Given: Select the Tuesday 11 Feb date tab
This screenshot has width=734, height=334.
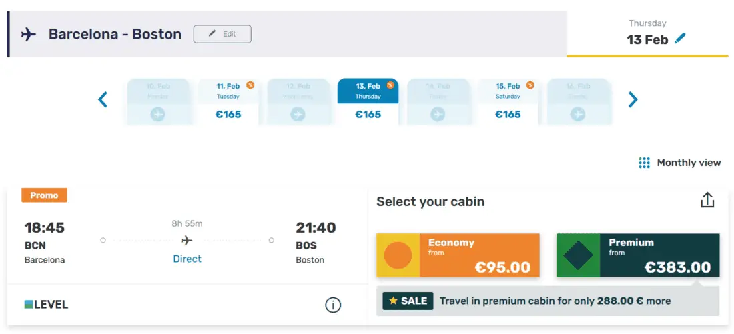Looking at the screenshot, I should pos(228,101).
